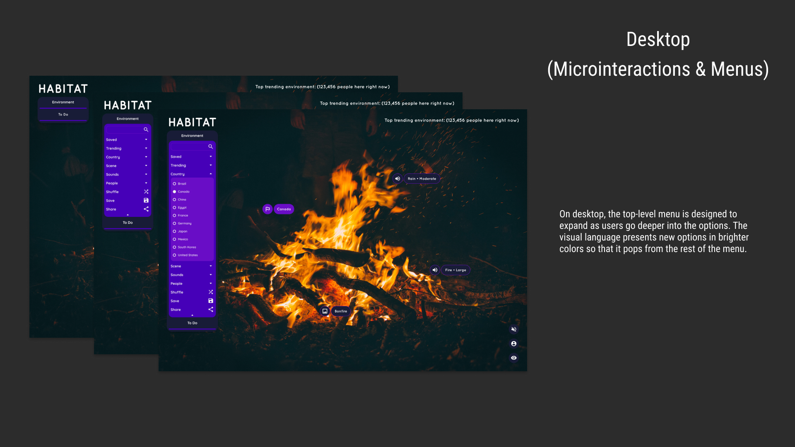
Task: Open the user account icon at bottom right
Action: tap(514, 344)
